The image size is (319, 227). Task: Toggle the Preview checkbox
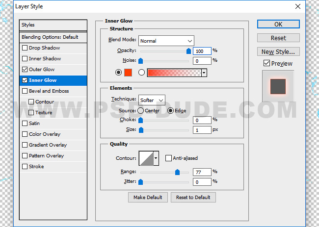point(266,63)
